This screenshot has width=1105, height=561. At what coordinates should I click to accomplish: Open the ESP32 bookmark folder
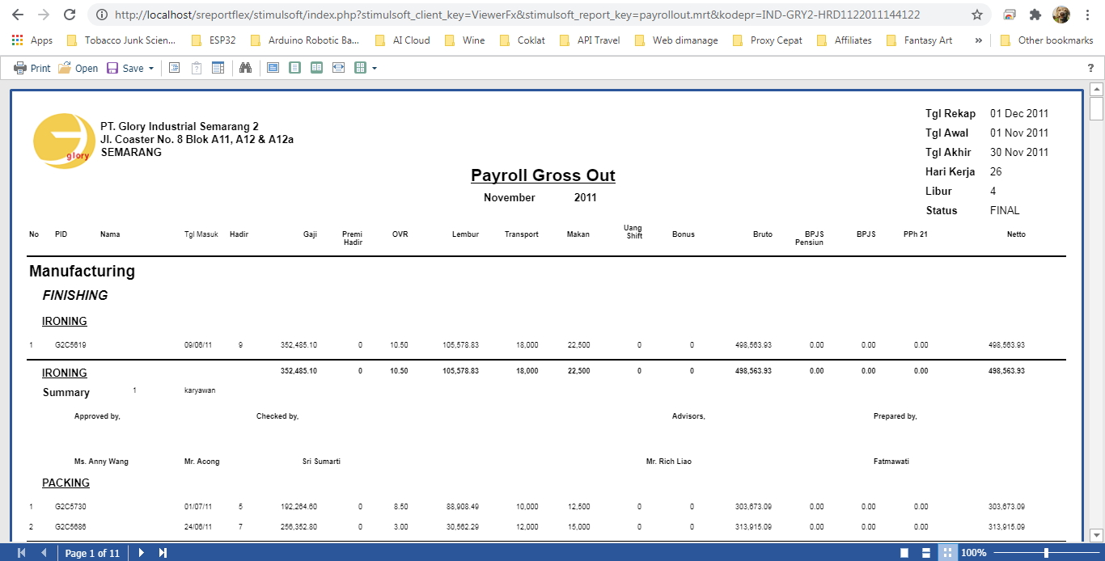coord(214,40)
